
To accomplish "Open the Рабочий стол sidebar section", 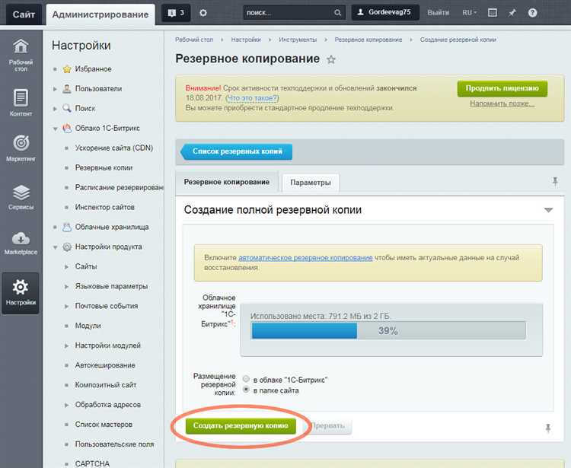I will click(21, 56).
